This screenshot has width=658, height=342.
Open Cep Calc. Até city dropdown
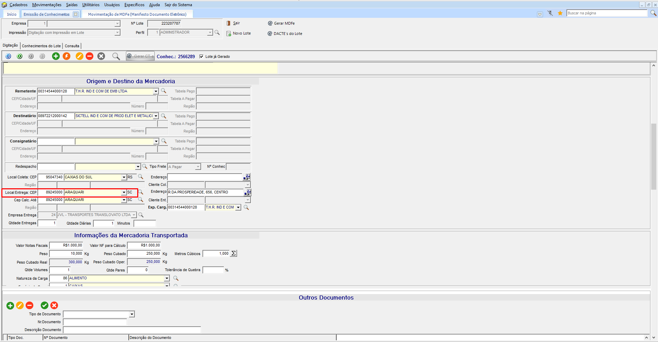[124, 200]
